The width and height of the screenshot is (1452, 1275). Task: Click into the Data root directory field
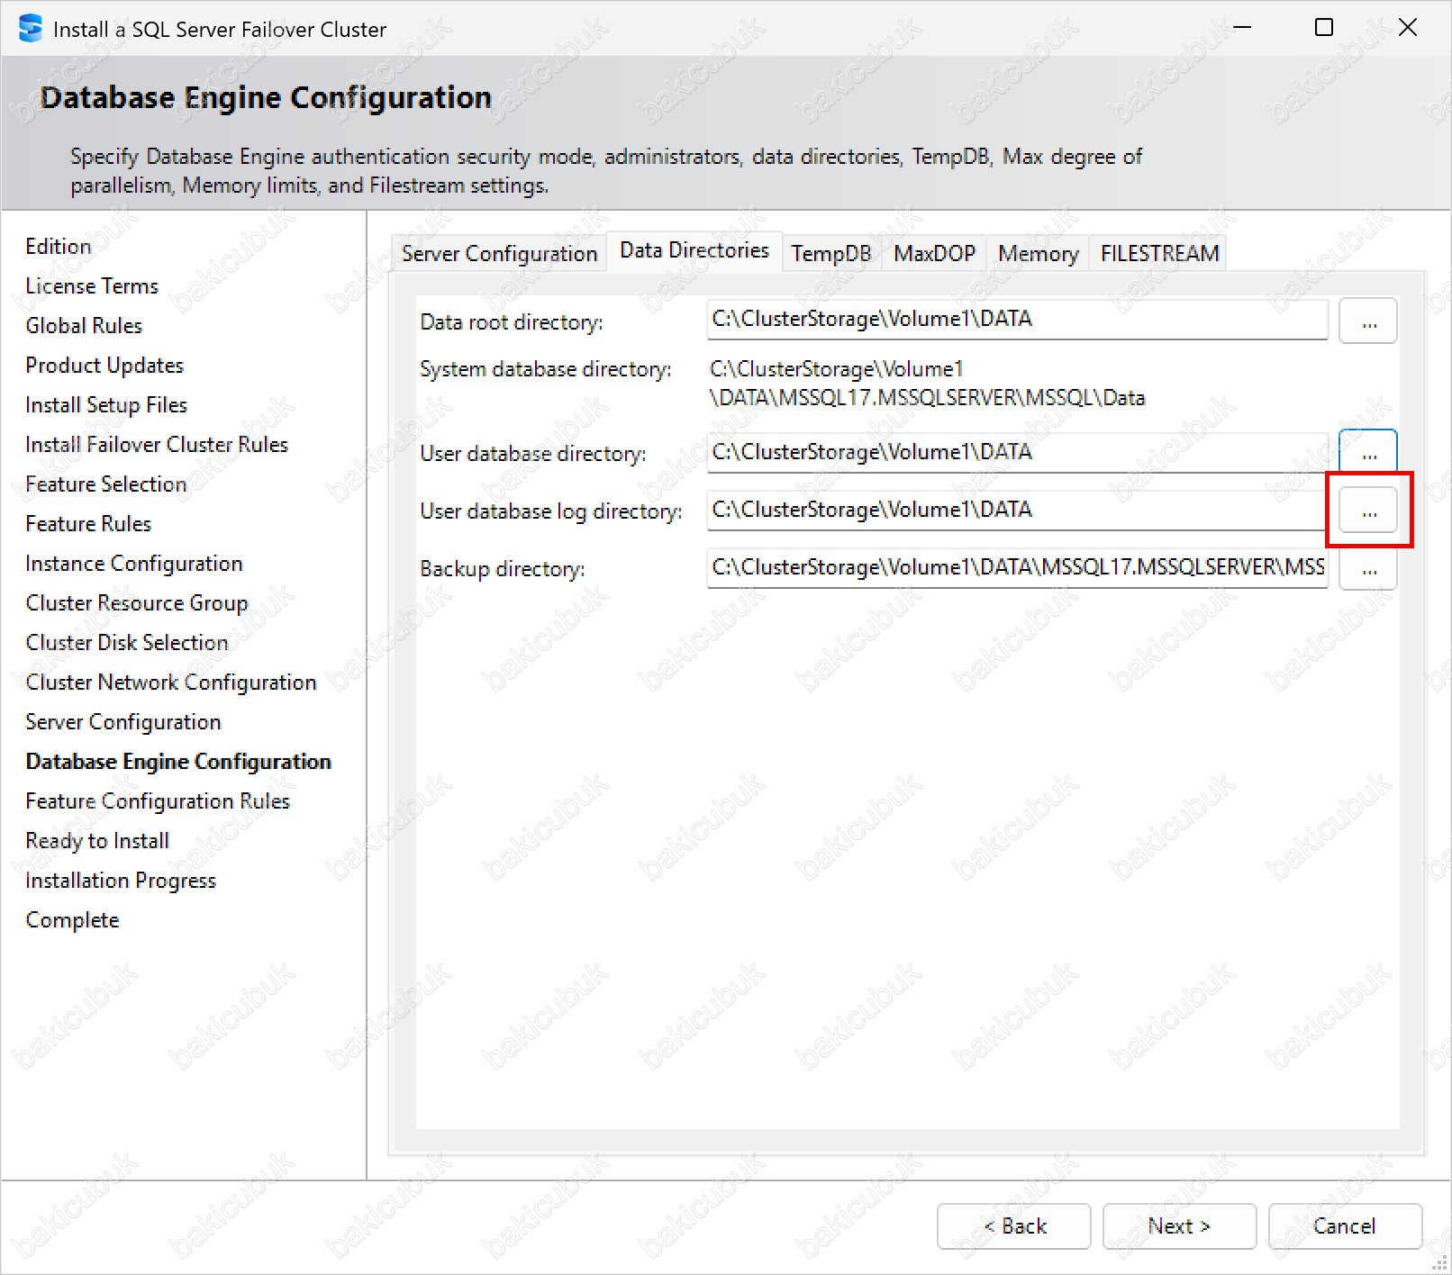[1016, 320]
